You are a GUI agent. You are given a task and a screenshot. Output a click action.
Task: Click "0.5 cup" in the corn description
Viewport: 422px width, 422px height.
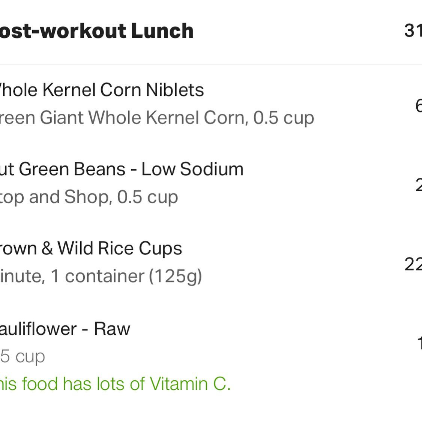[x=283, y=118]
